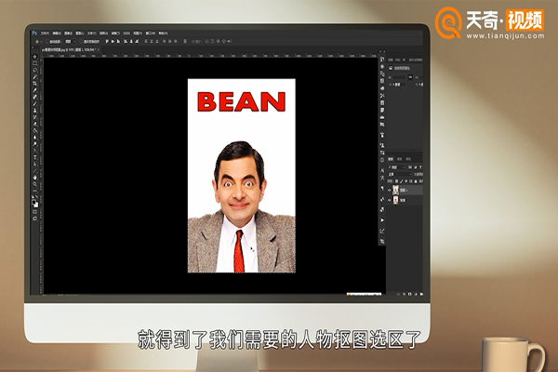Image resolution: width=558 pixels, height=372 pixels.
Task: Open the 图层 Layer menu
Action: (79, 33)
